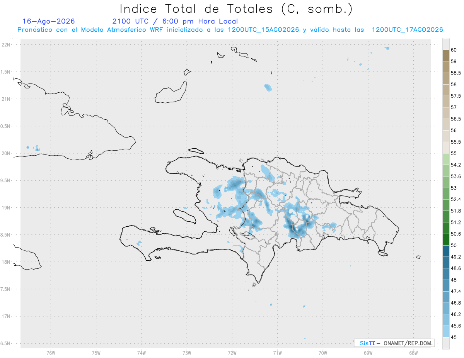The width and height of the screenshot is (464, 358).
Task: Click the colorbar value 50.6
Action: [x=456, y=234]
